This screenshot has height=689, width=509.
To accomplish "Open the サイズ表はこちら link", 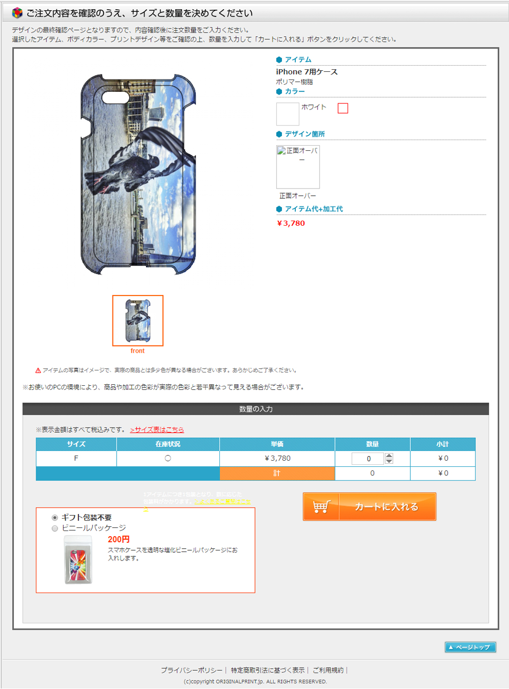I will 157,430.
